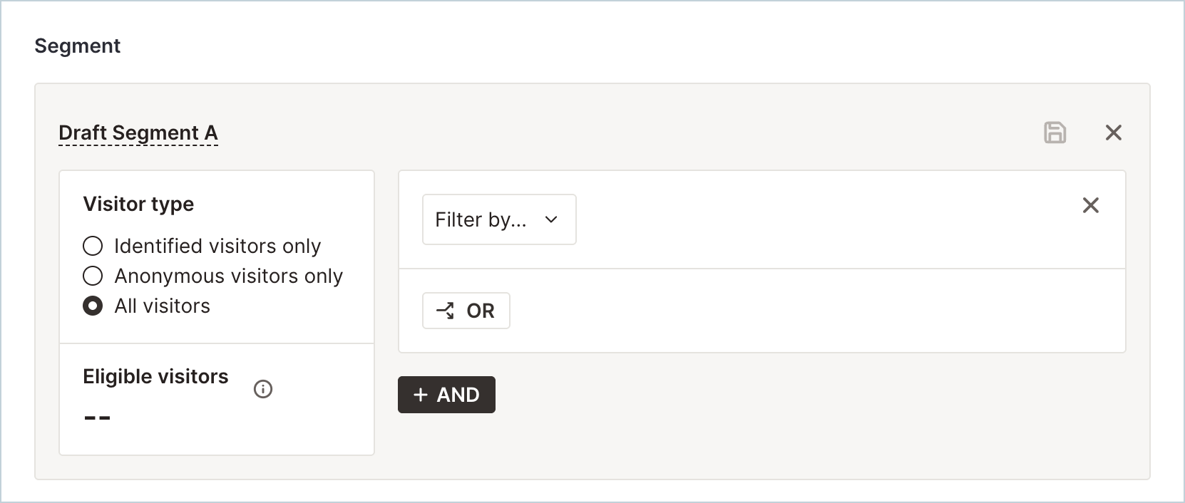The image size is (1185, 503).
Task: Open the Filter by... dropdown
Action: tap(499, 219)
